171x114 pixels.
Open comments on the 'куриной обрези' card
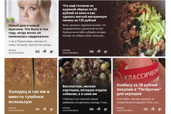coord(92,51)
